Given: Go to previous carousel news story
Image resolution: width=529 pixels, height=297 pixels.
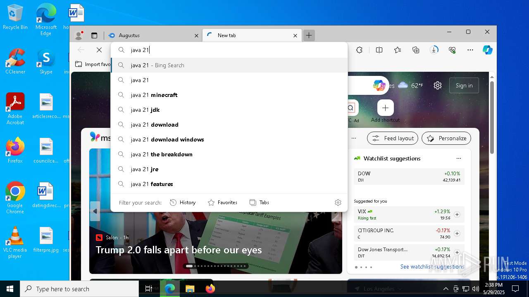Looking at the screenshot, I should pos(95,211).
